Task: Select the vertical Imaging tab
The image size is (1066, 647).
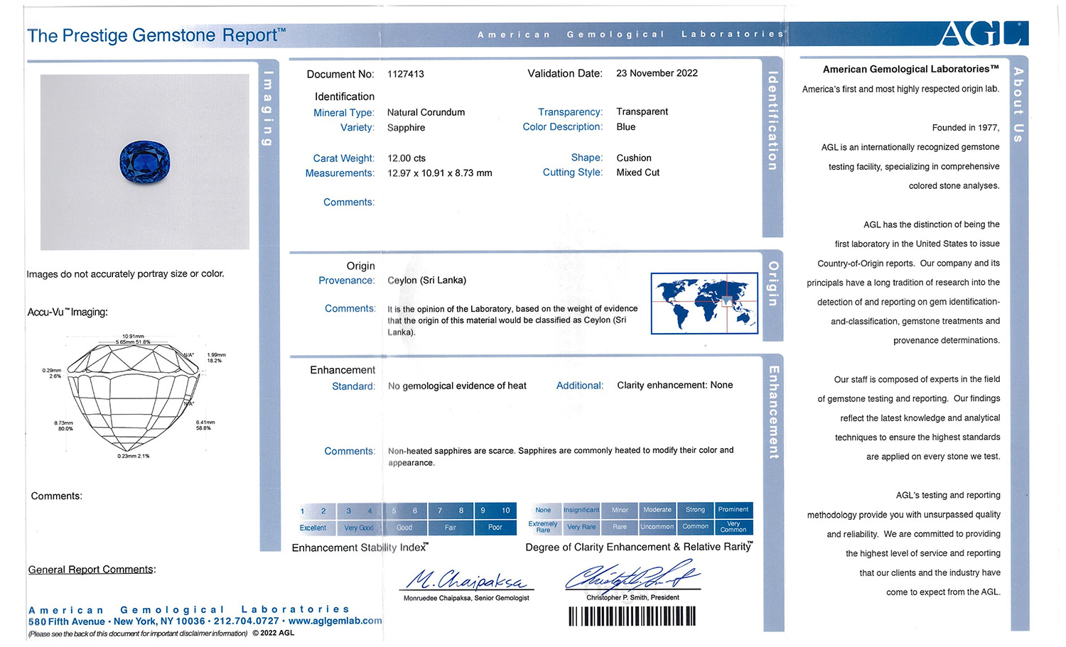Action: [268, 109]
